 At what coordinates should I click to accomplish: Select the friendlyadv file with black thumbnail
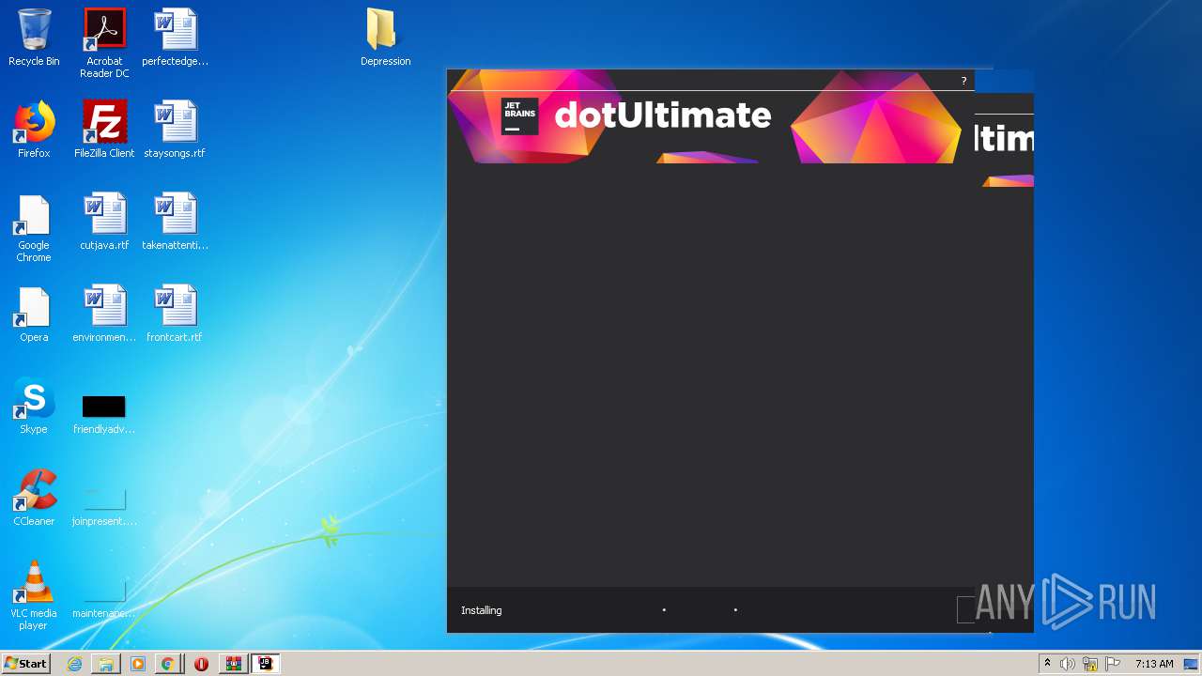pos(104,413)
